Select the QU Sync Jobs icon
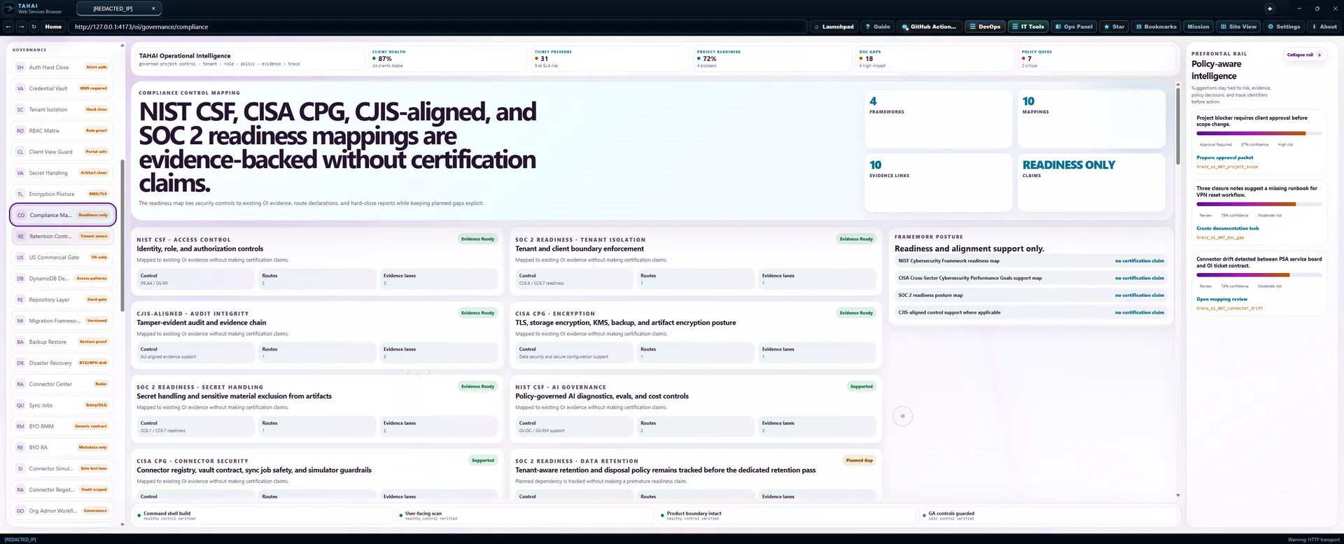Image resolution: width=1344 pixels, height=544 pixels. (20, 405)
